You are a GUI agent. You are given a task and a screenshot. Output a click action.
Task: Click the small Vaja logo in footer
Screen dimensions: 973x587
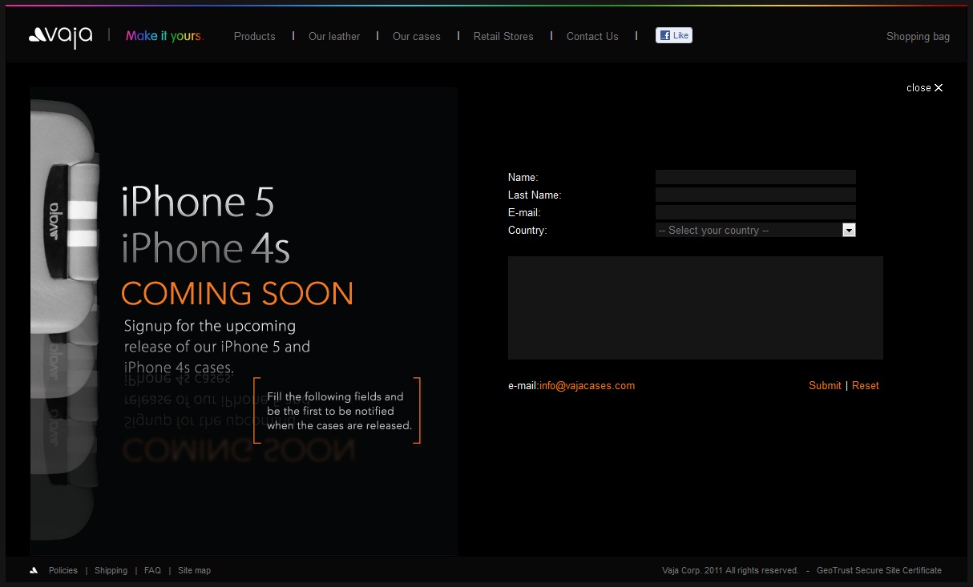34,570
